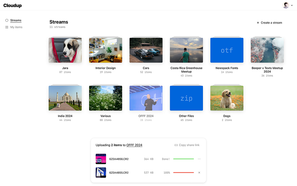Click the link icon beside Copy share link
297x186 pixels.
[x=176, y=145]
